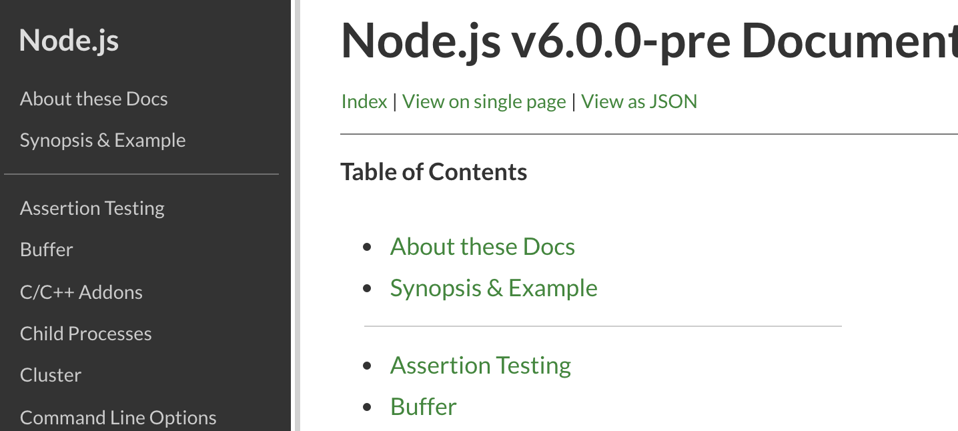958x431 pixels.
Task: Click the Index link under the title
Action: click(364, 102)
